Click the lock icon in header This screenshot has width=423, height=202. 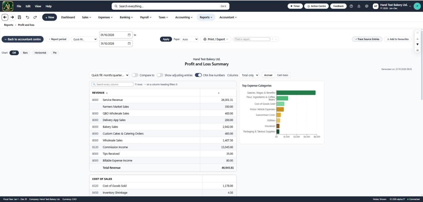click(x=359, y=6)
